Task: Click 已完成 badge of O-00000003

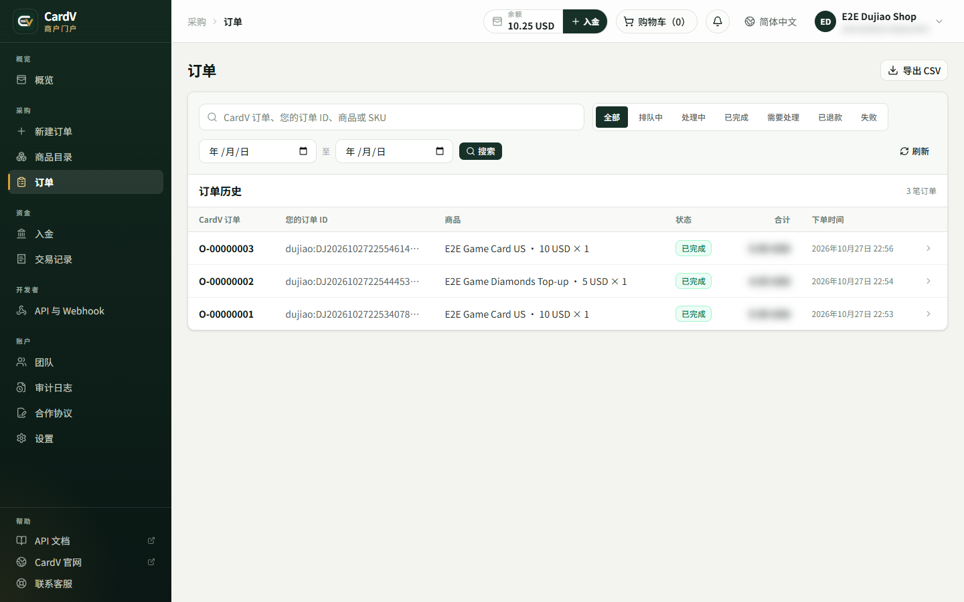Action: 694,248
